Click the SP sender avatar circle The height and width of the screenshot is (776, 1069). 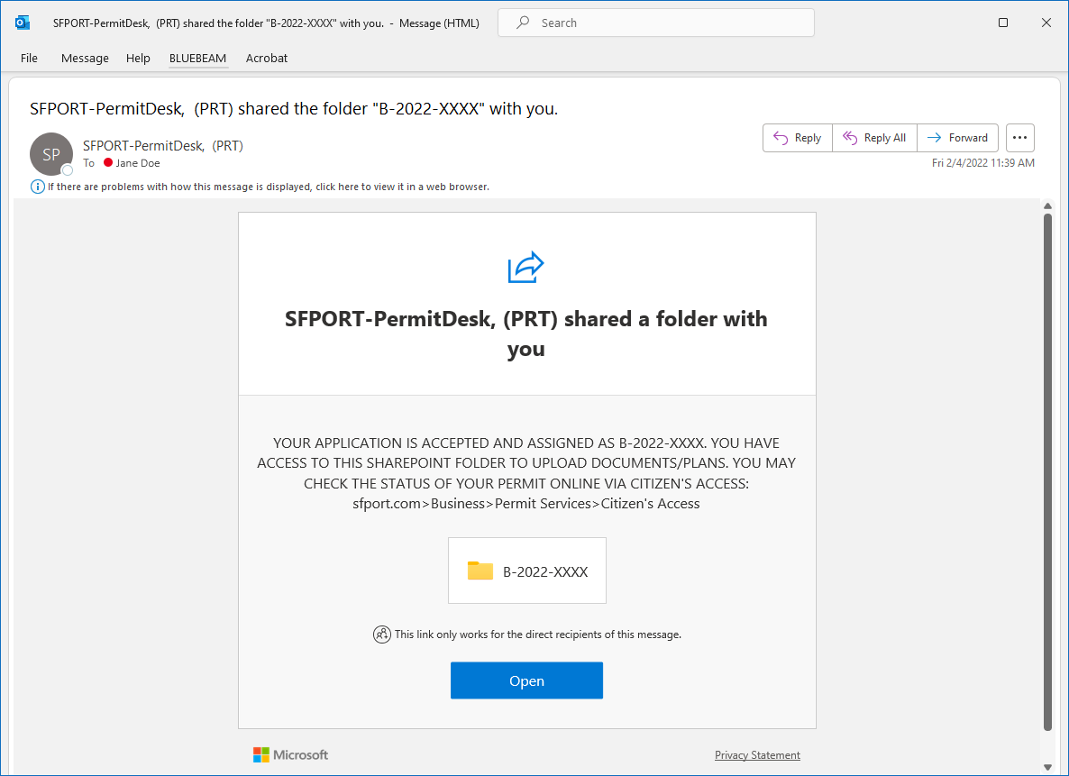tap(51, 154)
